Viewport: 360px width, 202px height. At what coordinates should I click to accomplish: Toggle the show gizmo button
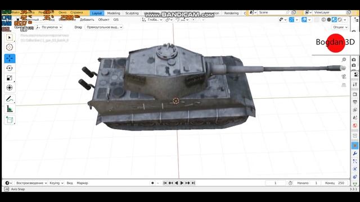(x=291, y=20)
